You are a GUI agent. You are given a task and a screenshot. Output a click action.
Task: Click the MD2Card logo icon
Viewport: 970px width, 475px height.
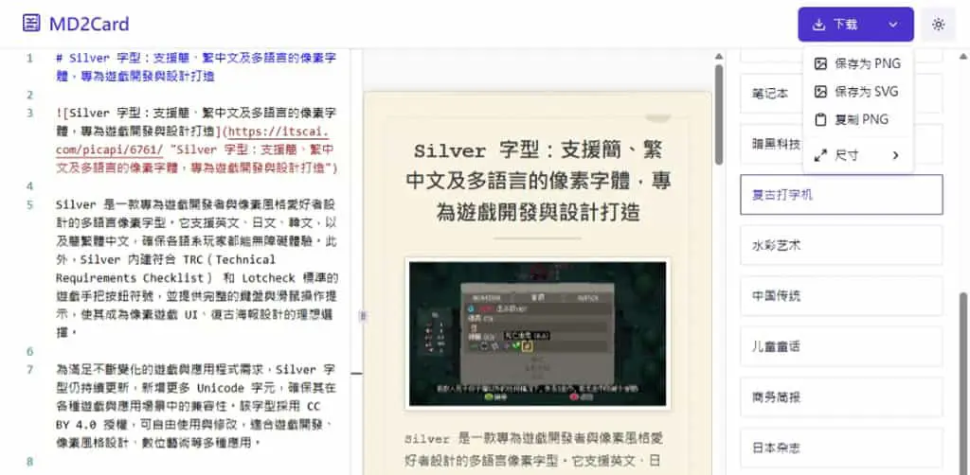[31, 24]
